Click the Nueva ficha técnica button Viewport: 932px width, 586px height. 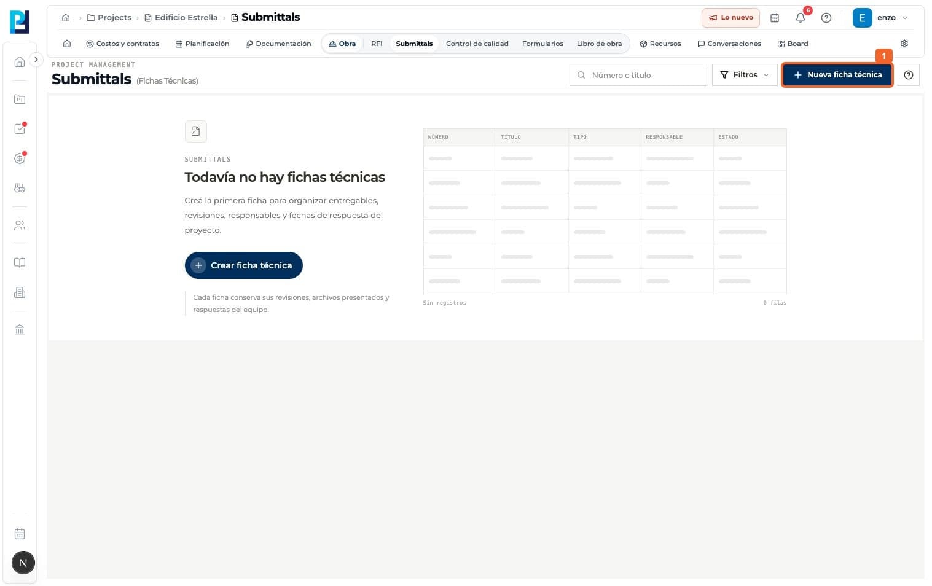click(837, 75)
